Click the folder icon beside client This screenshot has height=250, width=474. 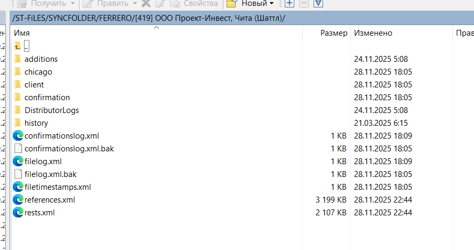[x=18, y=85]
